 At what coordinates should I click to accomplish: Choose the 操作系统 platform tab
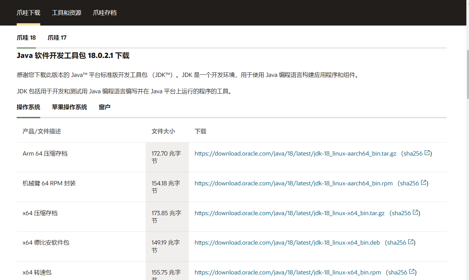pos(28,107)
